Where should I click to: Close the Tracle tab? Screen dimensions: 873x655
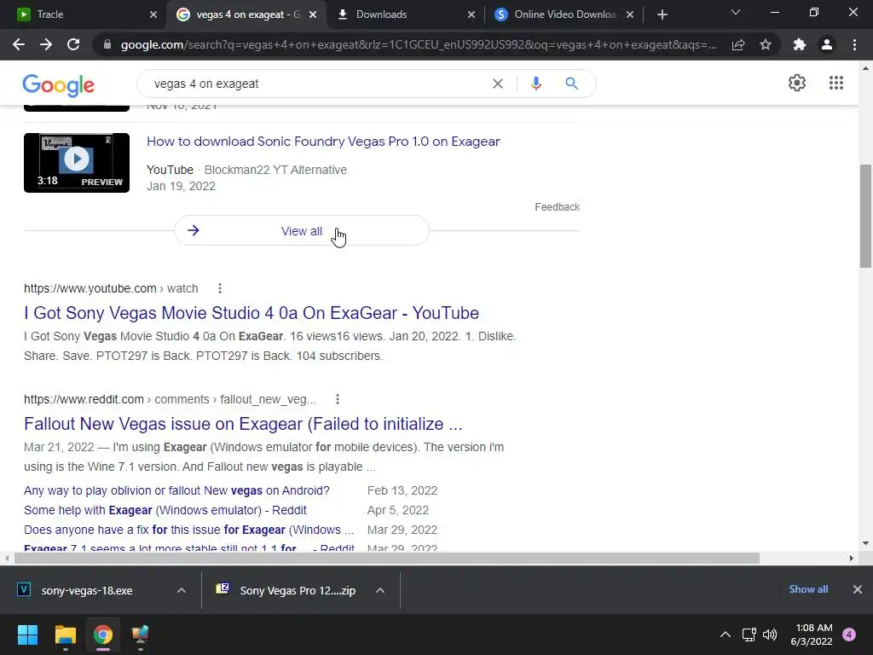153,14
